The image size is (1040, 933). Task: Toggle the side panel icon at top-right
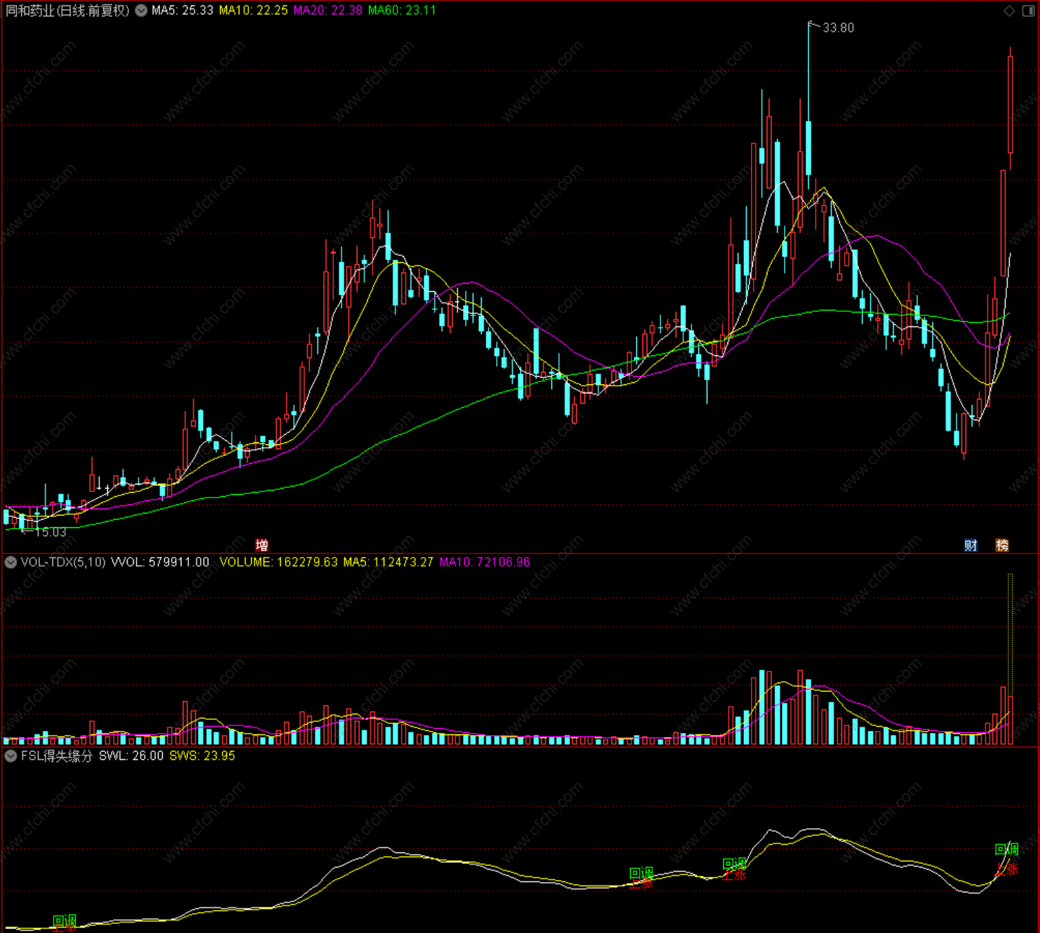[1028, 10]
